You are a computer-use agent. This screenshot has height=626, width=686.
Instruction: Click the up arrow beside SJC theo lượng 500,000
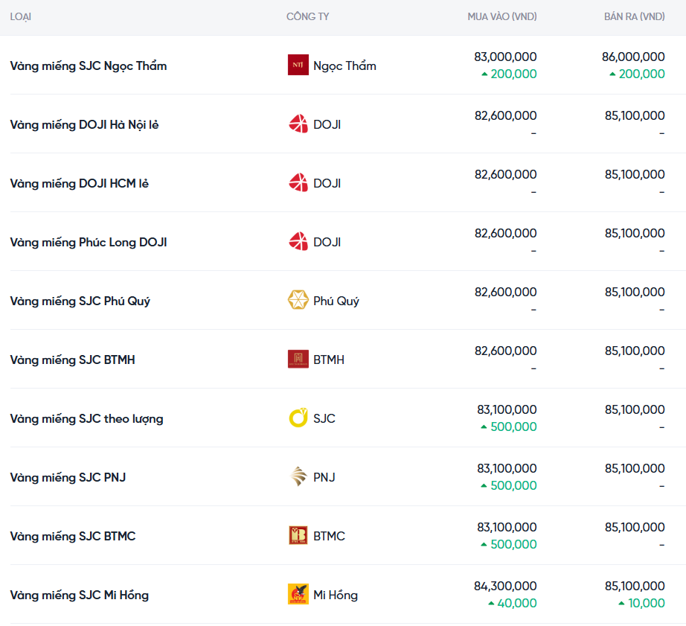[x=484, y=427]
